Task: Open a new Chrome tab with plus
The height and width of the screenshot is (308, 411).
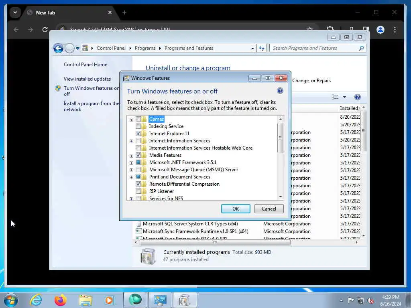Action: 124,12
